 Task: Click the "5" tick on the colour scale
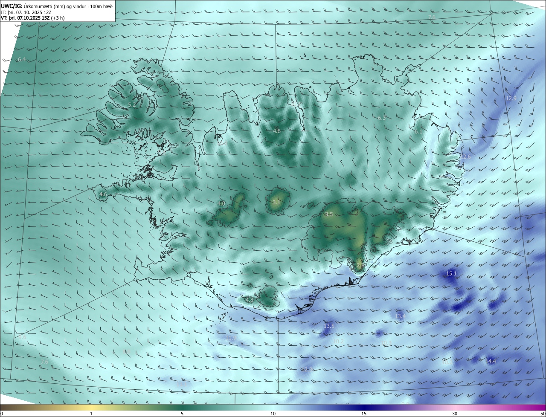pos(182,414)
